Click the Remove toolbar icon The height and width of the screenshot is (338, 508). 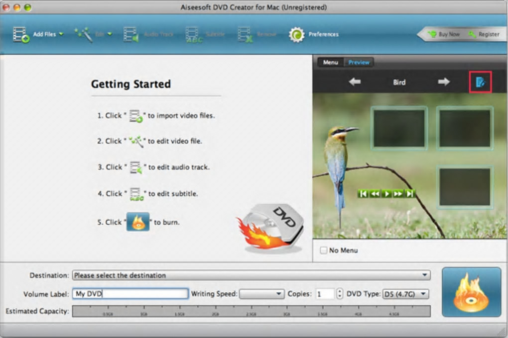(245, 35)
